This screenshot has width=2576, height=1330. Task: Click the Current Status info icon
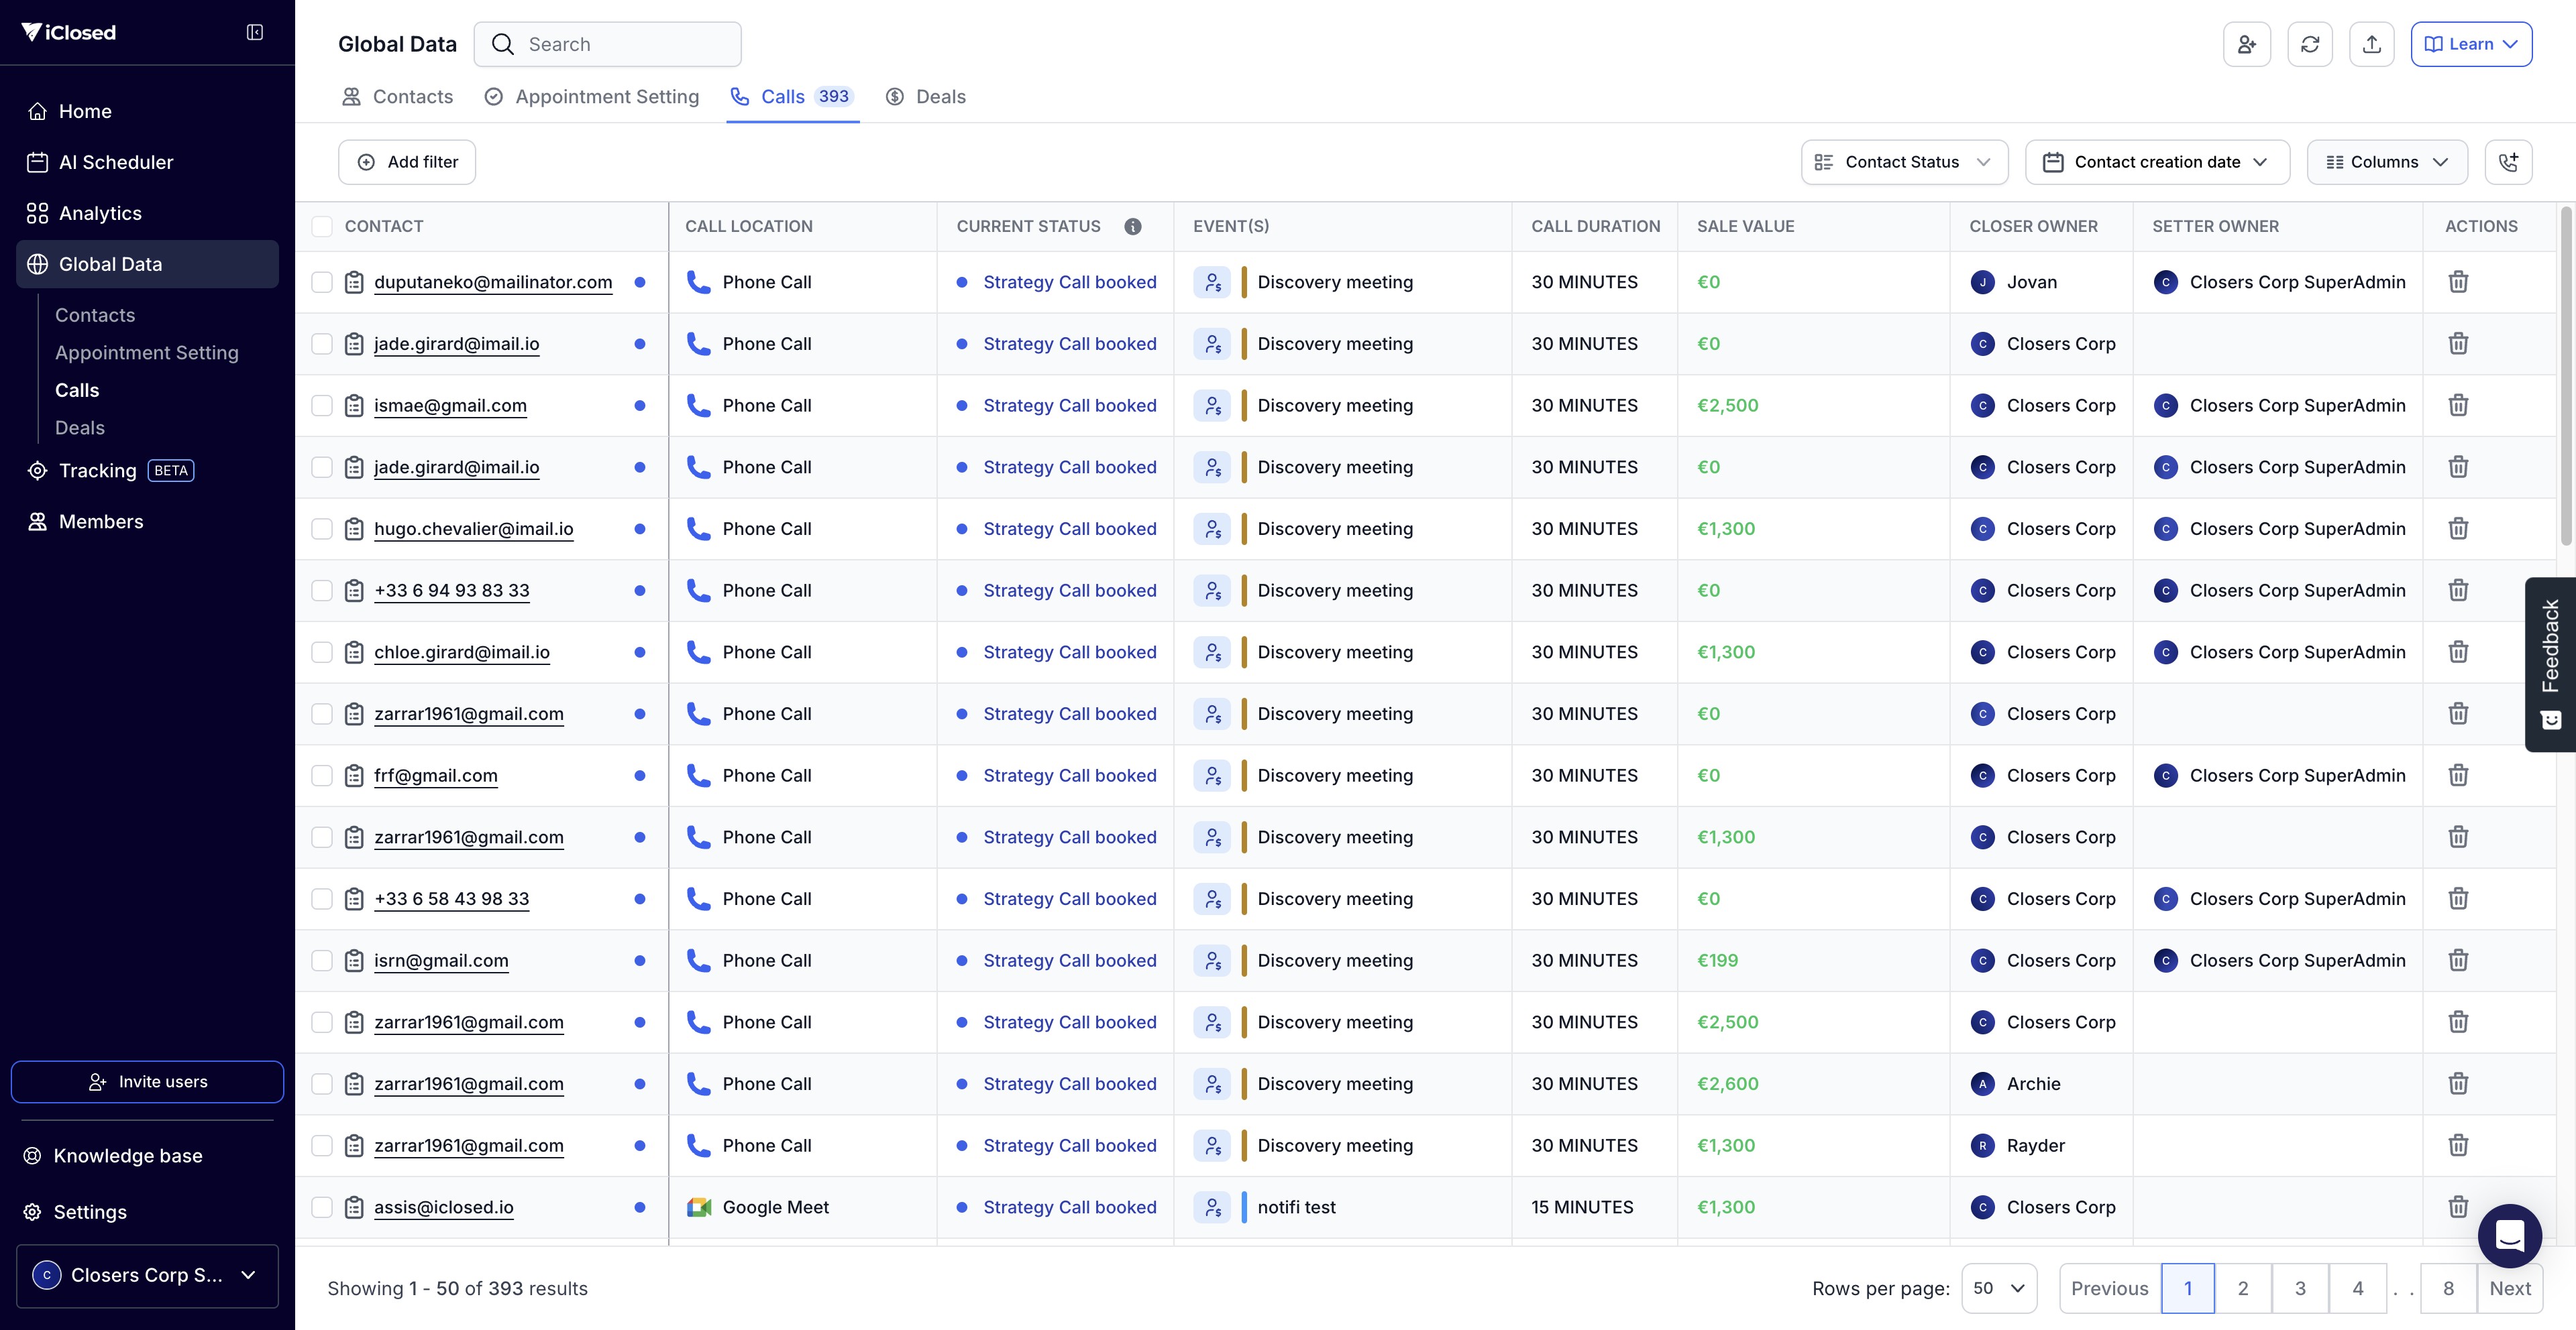click(x=1132, y=227)
